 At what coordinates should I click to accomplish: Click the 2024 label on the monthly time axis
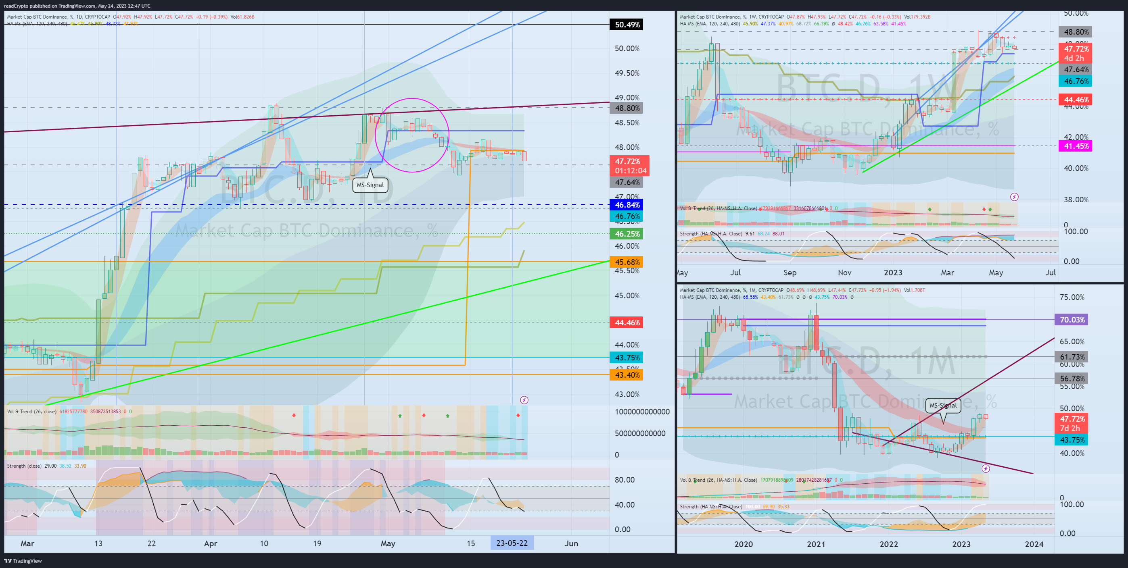[1034, 544]
